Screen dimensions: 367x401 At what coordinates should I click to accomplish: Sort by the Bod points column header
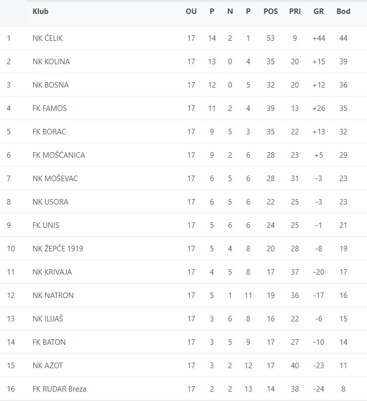pos(343,11)
